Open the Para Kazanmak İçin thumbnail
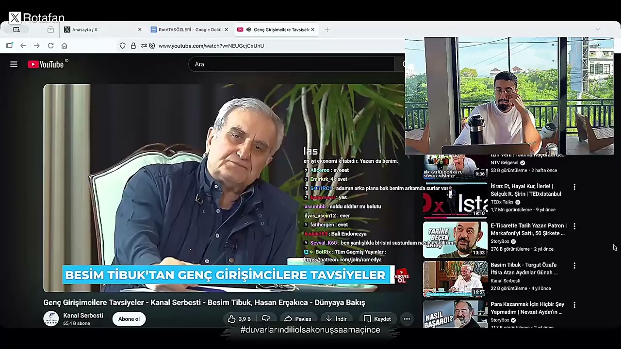The height and width of the screenshot is (349, 621). click(x=455, y=314)
